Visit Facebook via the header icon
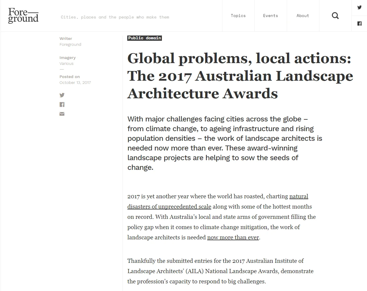Viewport: 367px width, 291px height. (x=359, y=23)
